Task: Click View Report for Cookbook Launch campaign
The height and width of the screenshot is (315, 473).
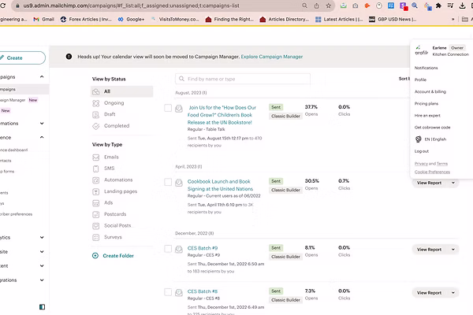Action: (429, 183)
